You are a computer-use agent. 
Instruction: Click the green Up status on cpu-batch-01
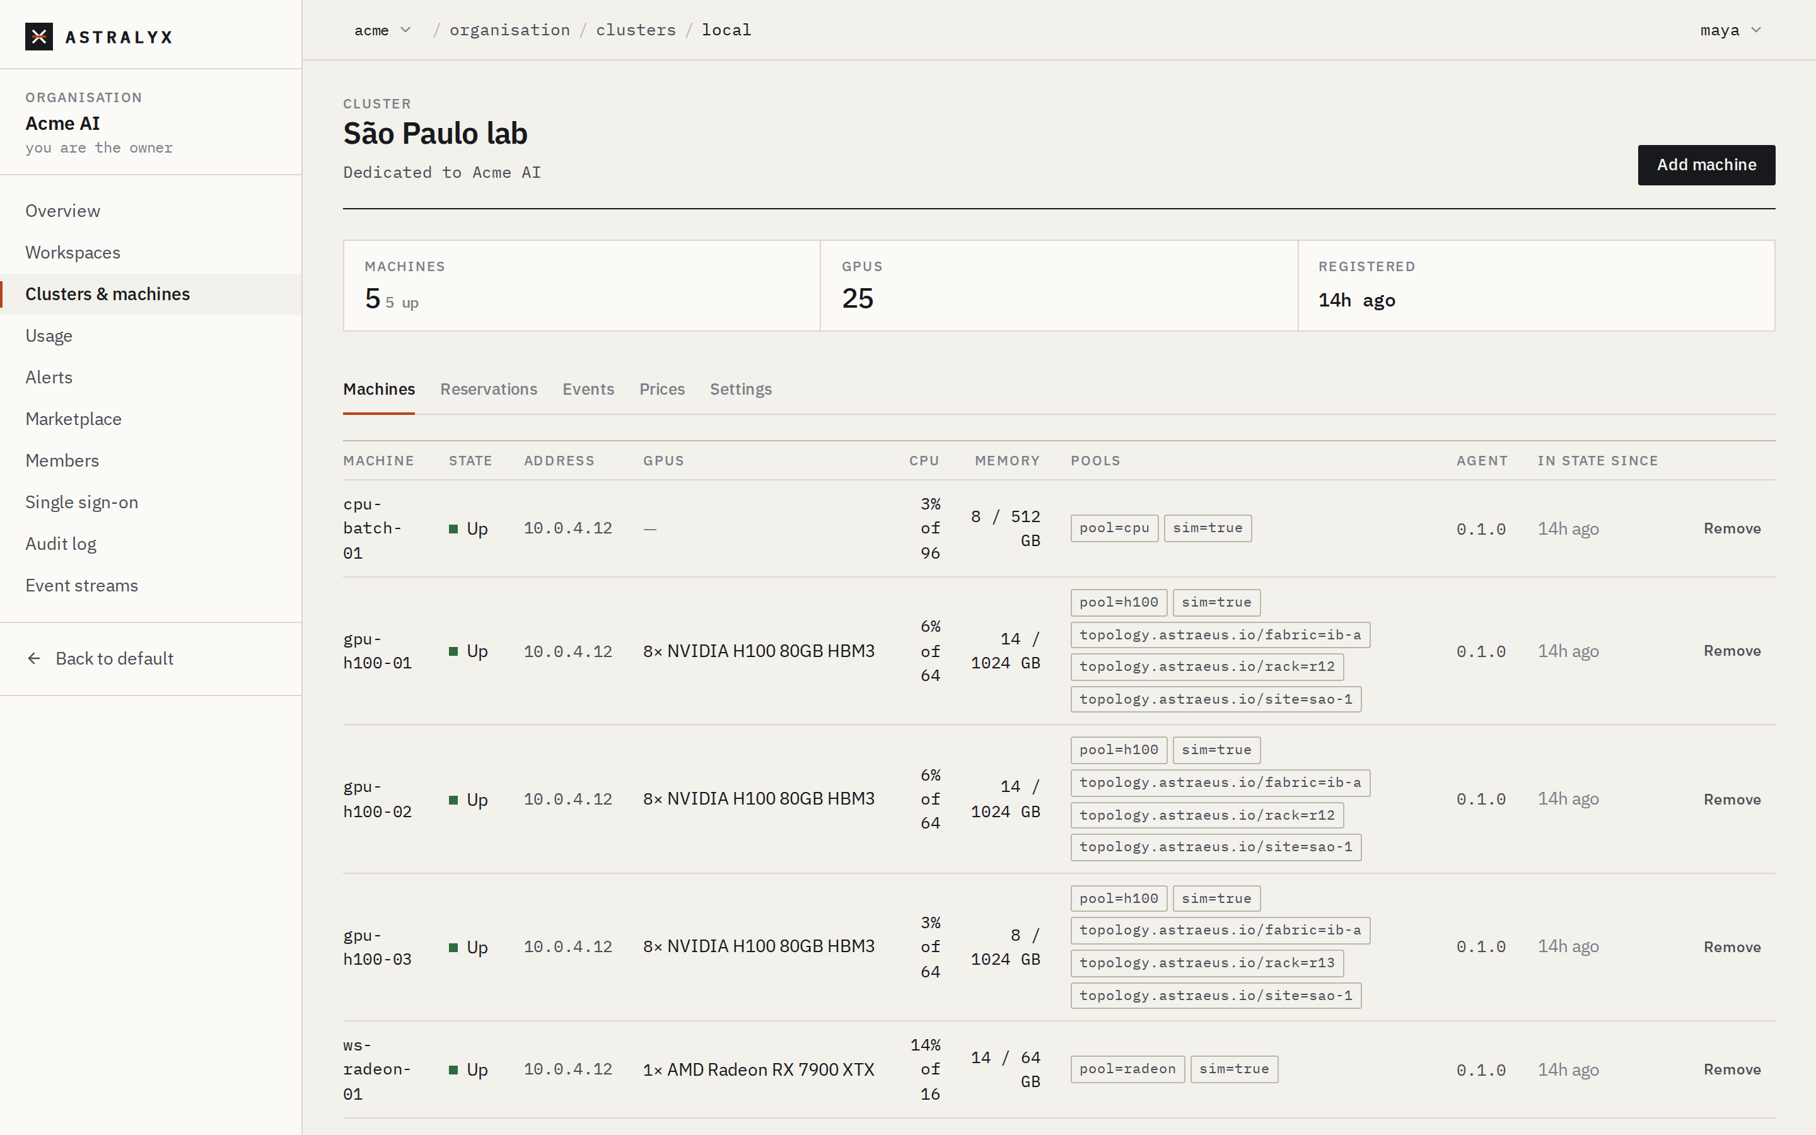(469, 528)
